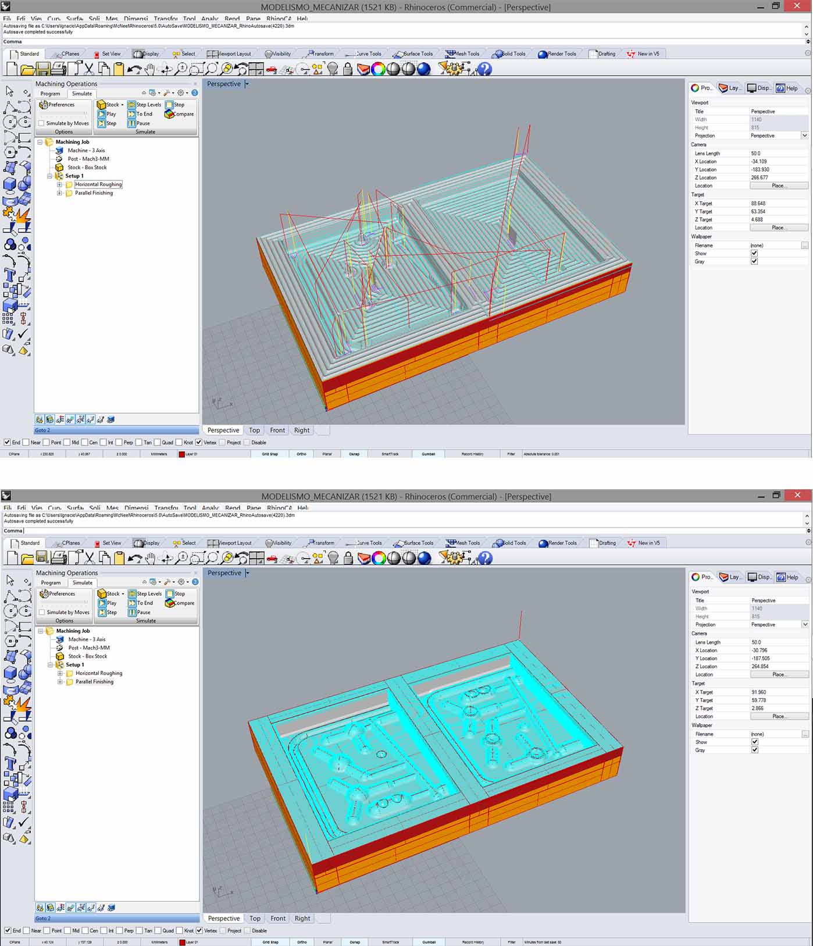Enable Perp osnap checkbox in lower window
This screenshot has width=813, height=946.
(119, 930)
